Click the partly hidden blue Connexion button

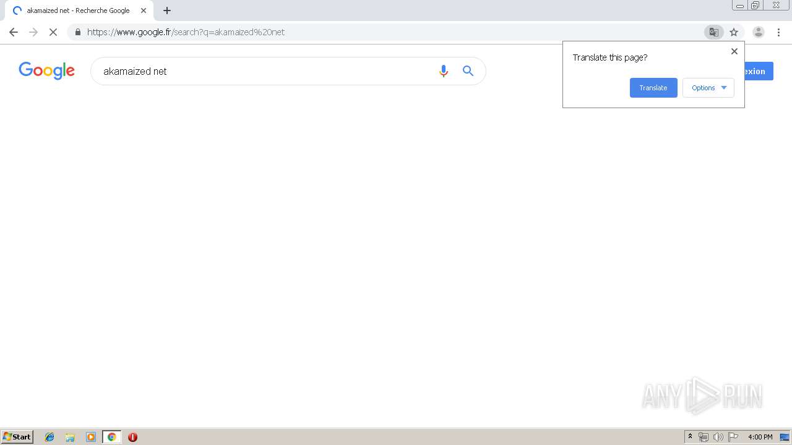click(x=759, y=71)
